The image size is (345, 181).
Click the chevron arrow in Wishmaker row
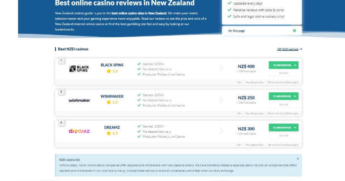221,100
